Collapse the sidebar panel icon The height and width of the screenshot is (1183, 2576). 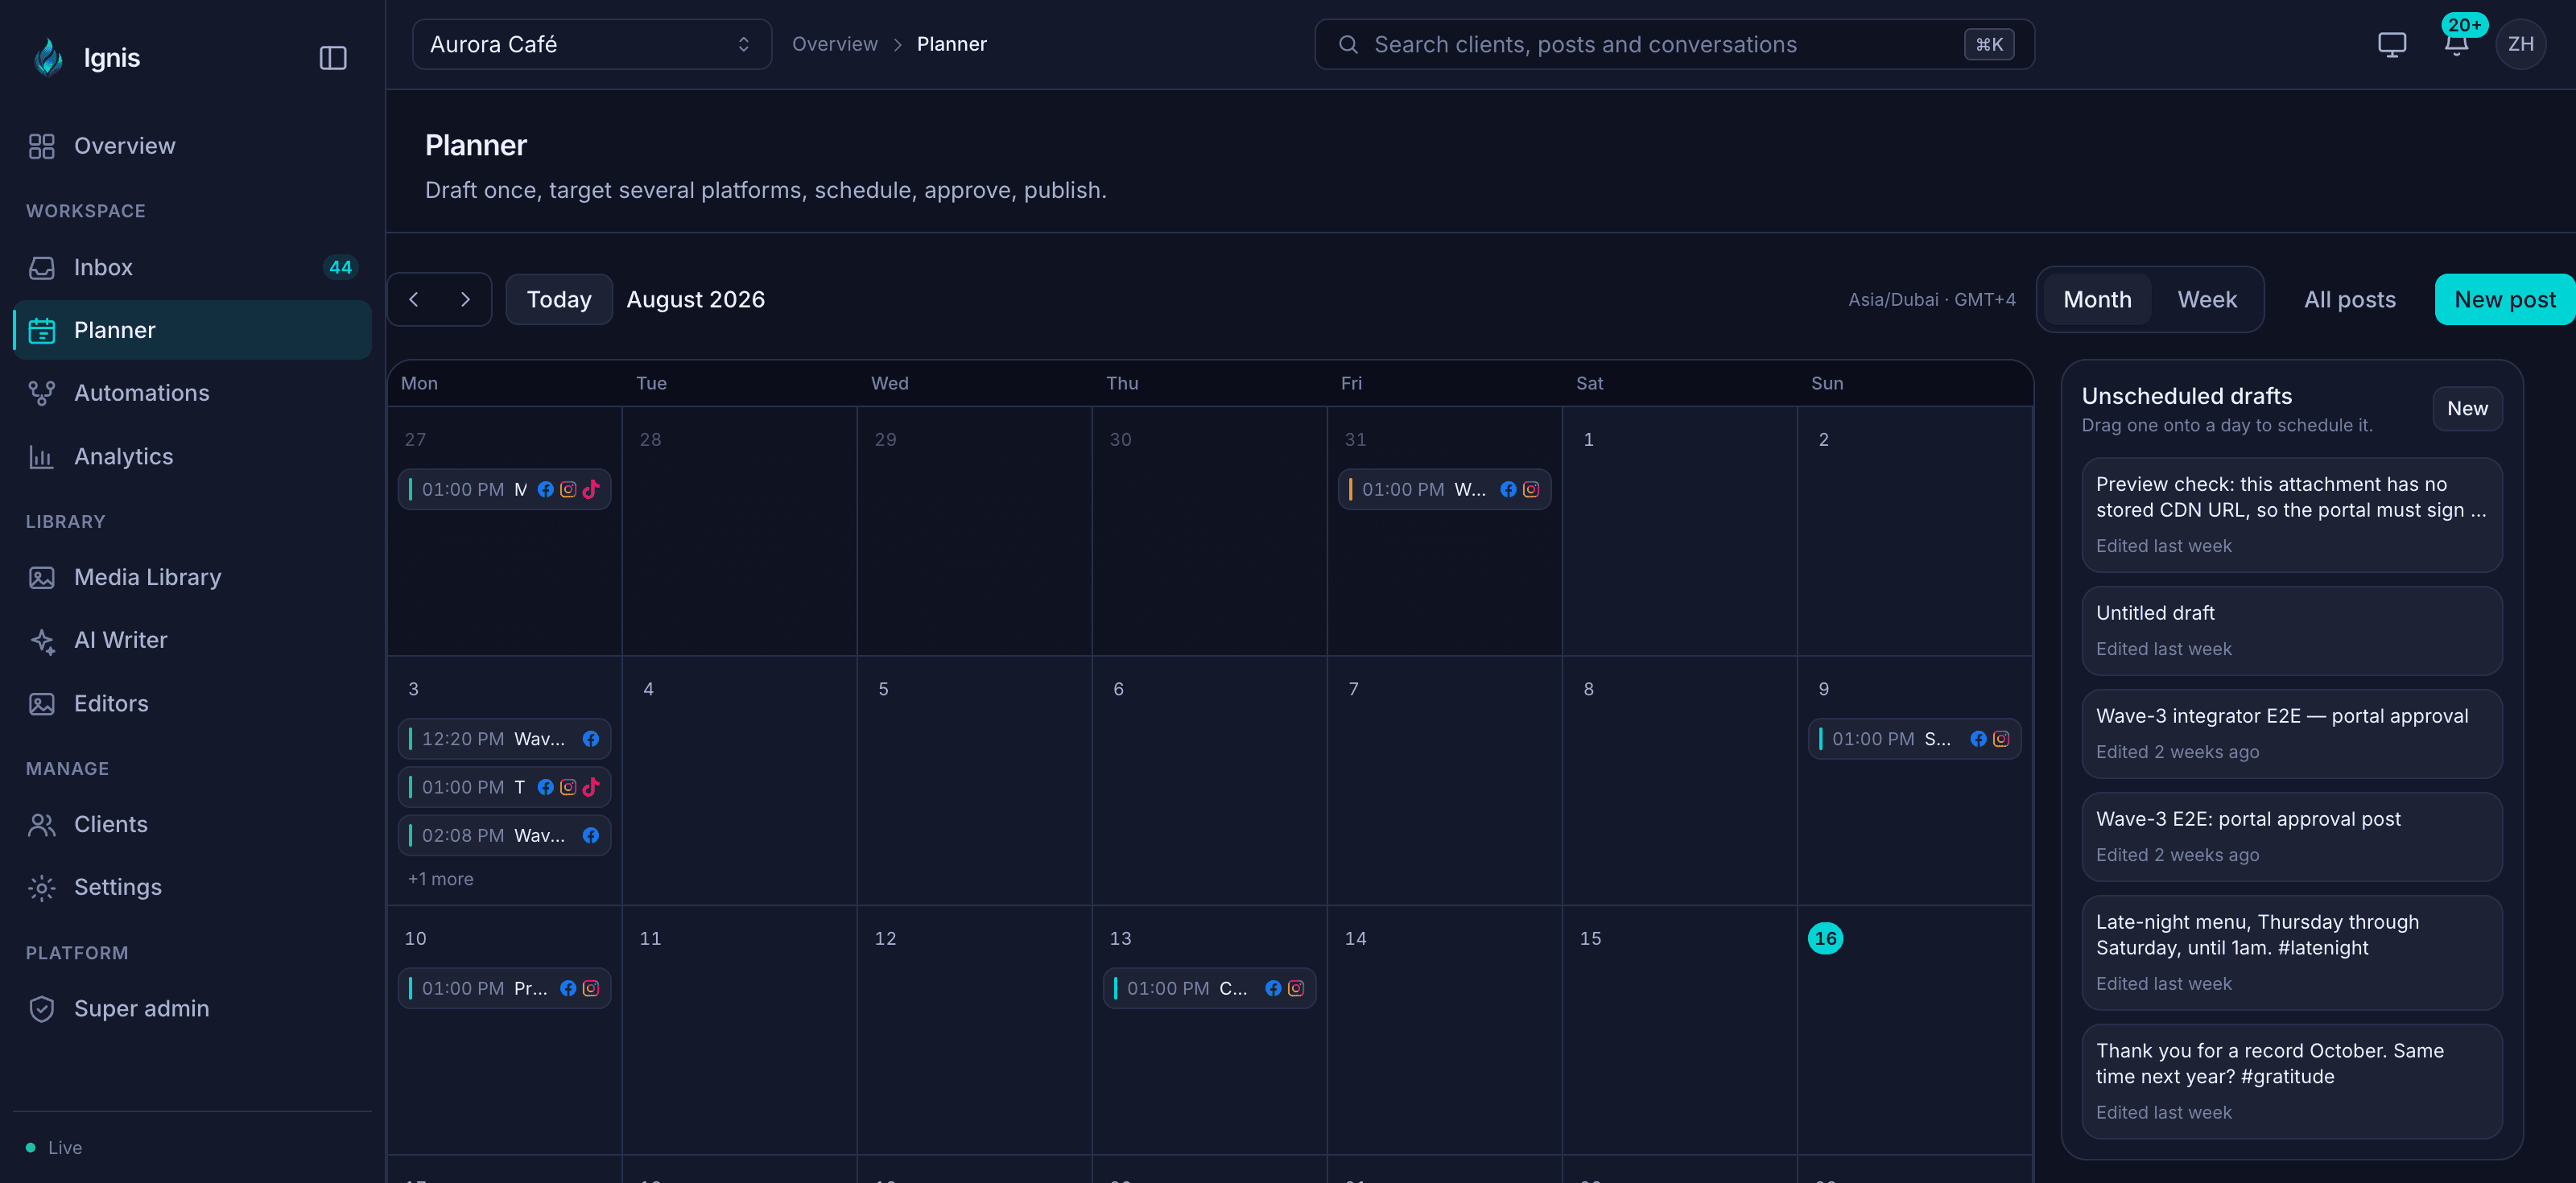[x=333, y=58]
